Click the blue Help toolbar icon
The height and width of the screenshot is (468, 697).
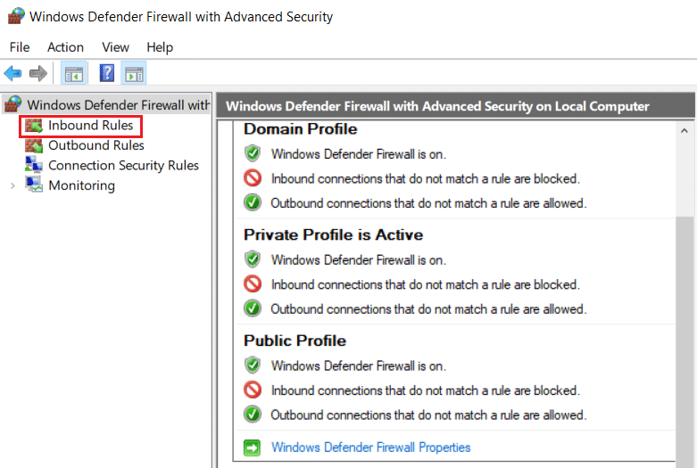(x=107, y=73)
